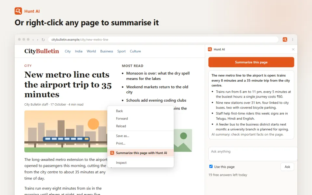The width and height of the screenshot is (312, 195).
Task: Open the World nav link
Action: (91, 51)
